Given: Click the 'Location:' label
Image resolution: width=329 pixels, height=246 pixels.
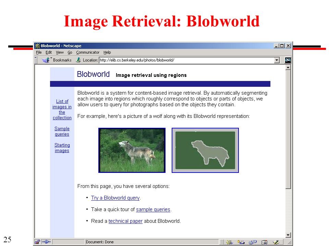Looking at the screenshot, I should (x=90, y=60).
